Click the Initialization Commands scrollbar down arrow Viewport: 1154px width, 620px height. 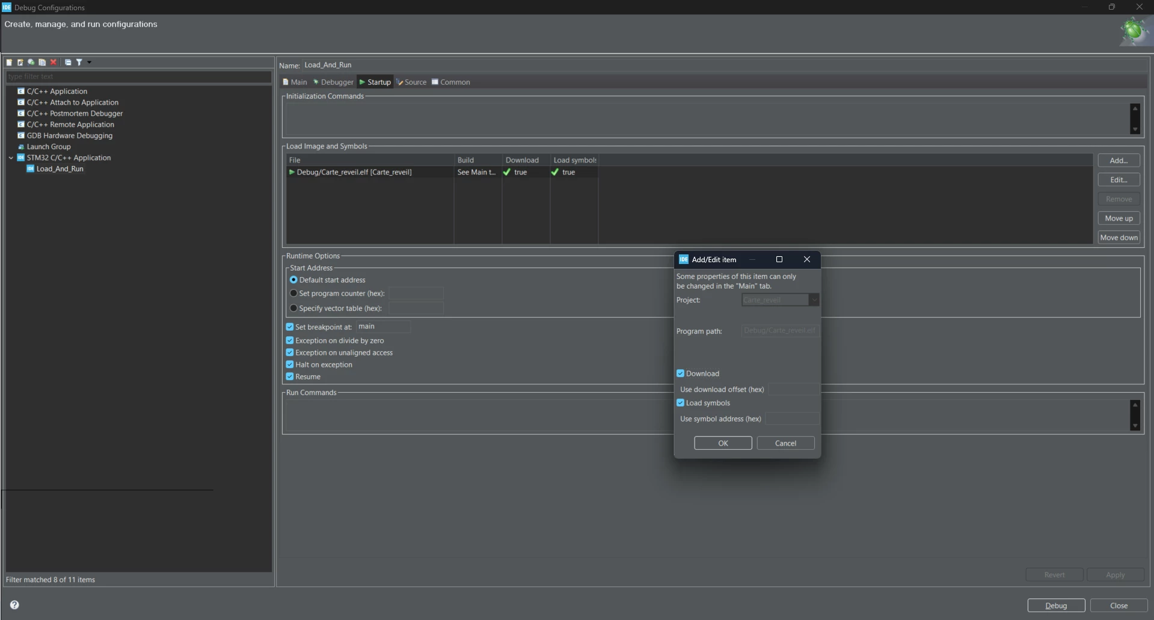coord(1135,129)
